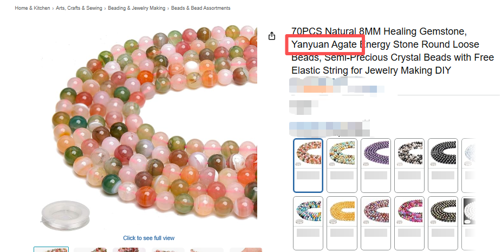The width and height of the screenshot is (502, 252).
Task: Pick the black and white speckled bead variant
Action: tap(409, 165)
